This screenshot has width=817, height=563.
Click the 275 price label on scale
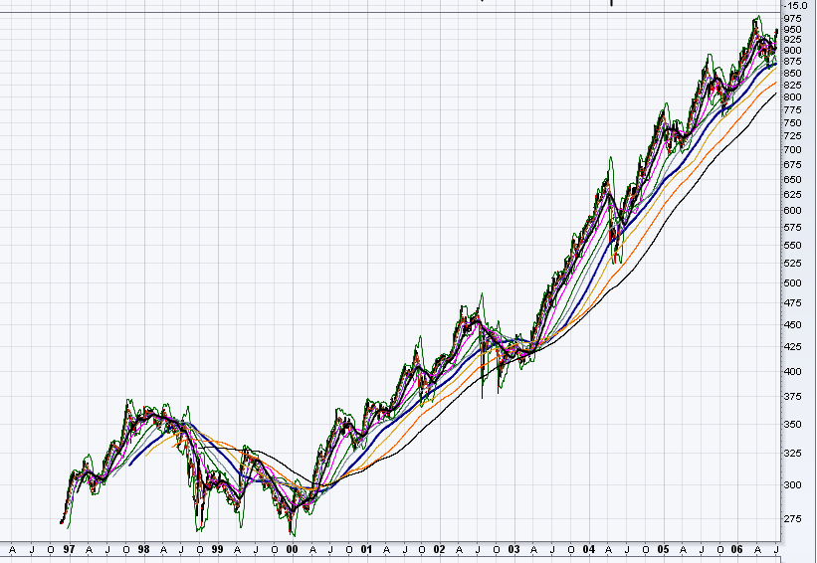[x=792, y=519]
